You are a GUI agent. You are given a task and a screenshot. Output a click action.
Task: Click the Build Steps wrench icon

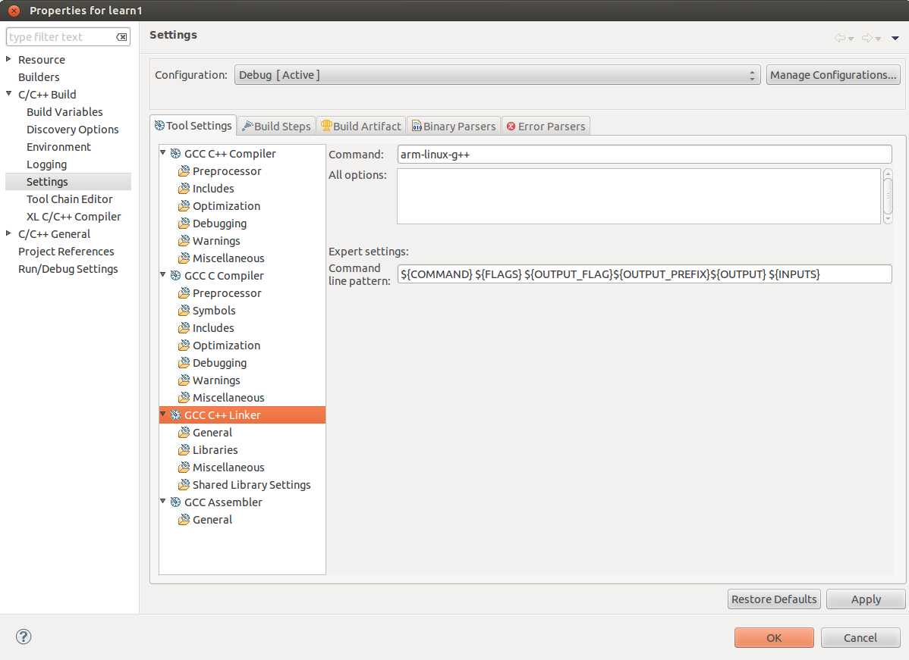point(247,126)
